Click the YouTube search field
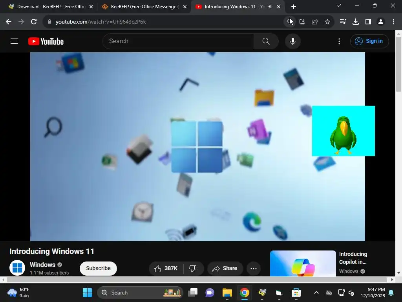The image size is (402, 302). (x=178, y=41)
